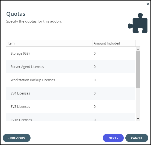Click the scrollbar up arrow

pyautogui.click(x=138, y=49)
